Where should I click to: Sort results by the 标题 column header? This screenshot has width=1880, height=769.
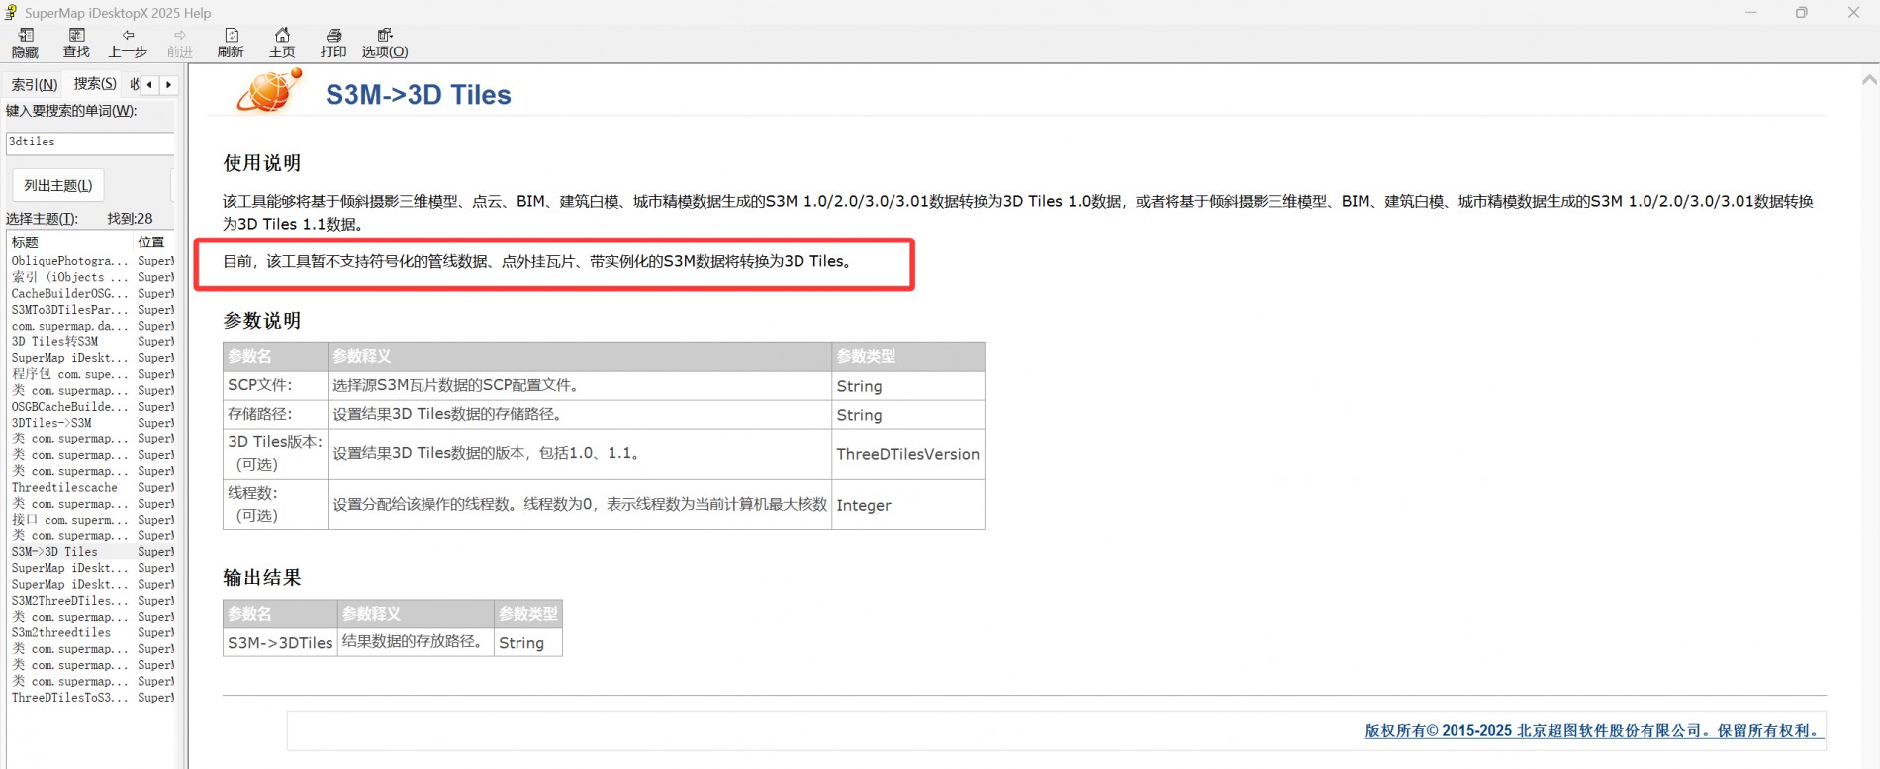coord(69,242)
